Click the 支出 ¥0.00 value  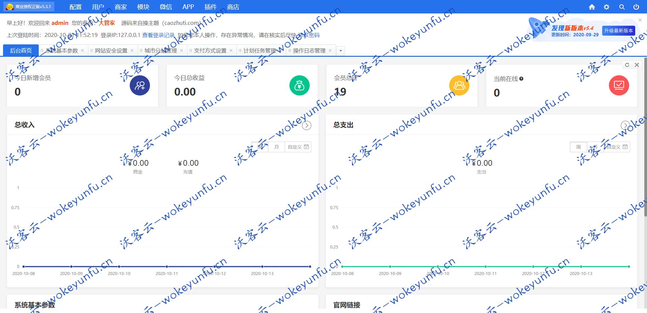pyautogui.click(x=482, y=163)
